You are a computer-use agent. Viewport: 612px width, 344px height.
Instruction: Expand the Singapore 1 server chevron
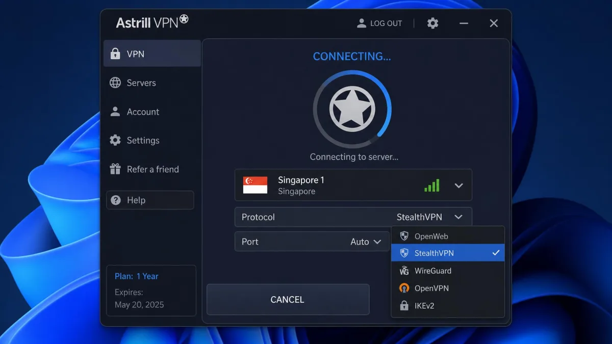[x=458, y=186]
